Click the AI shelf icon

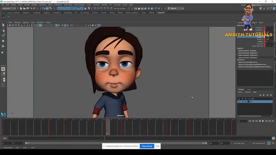click(9, 16)
